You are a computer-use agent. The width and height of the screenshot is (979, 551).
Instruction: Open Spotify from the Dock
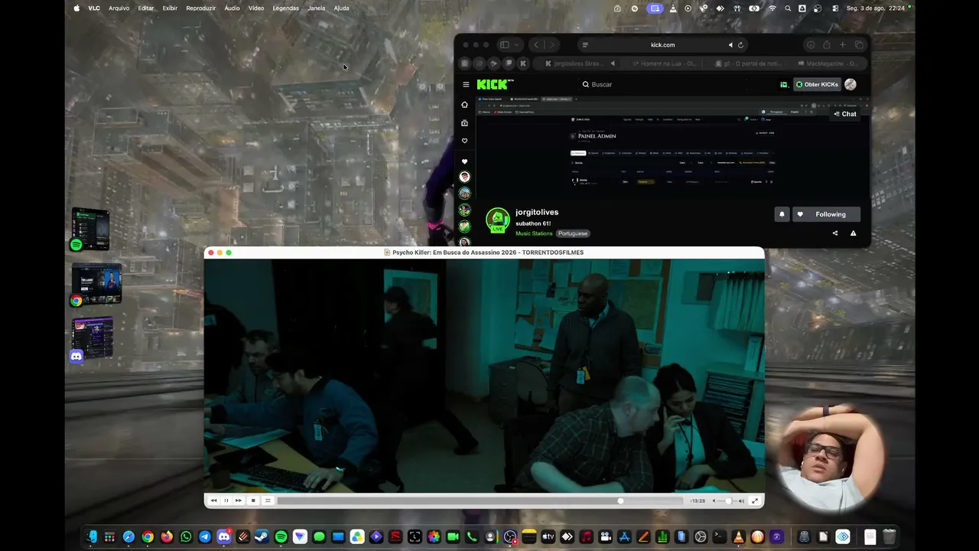point(281,537)
